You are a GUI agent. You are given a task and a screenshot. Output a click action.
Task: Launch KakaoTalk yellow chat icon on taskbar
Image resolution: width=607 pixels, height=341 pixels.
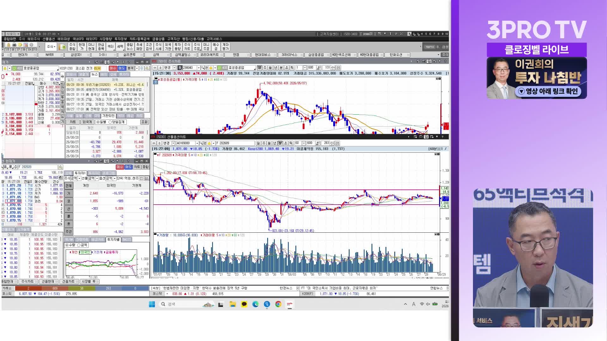[244, 304]
